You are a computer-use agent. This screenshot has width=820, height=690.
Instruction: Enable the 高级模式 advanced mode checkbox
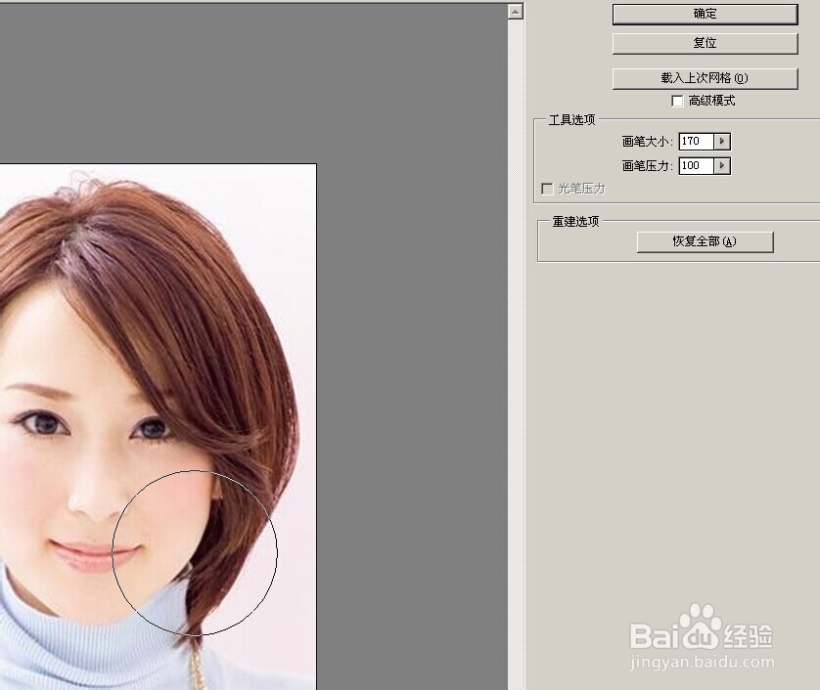677,101
